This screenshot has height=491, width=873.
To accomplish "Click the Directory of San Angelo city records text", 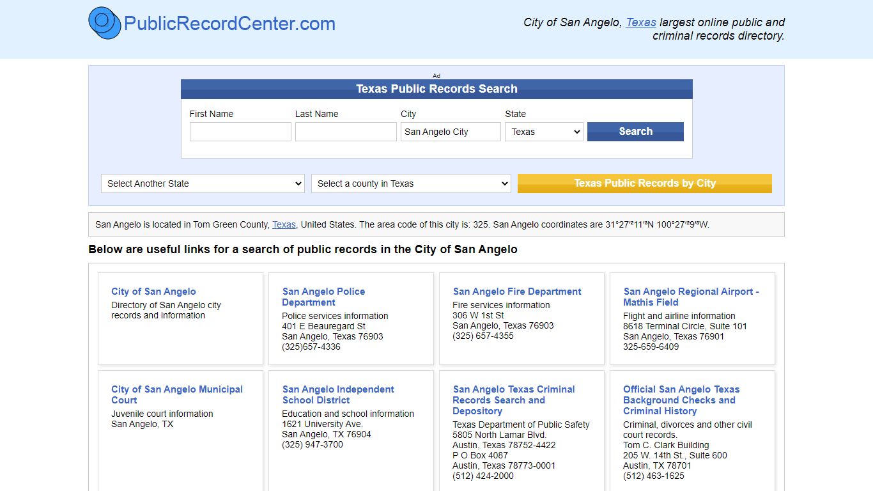I will tap(166, 310).
